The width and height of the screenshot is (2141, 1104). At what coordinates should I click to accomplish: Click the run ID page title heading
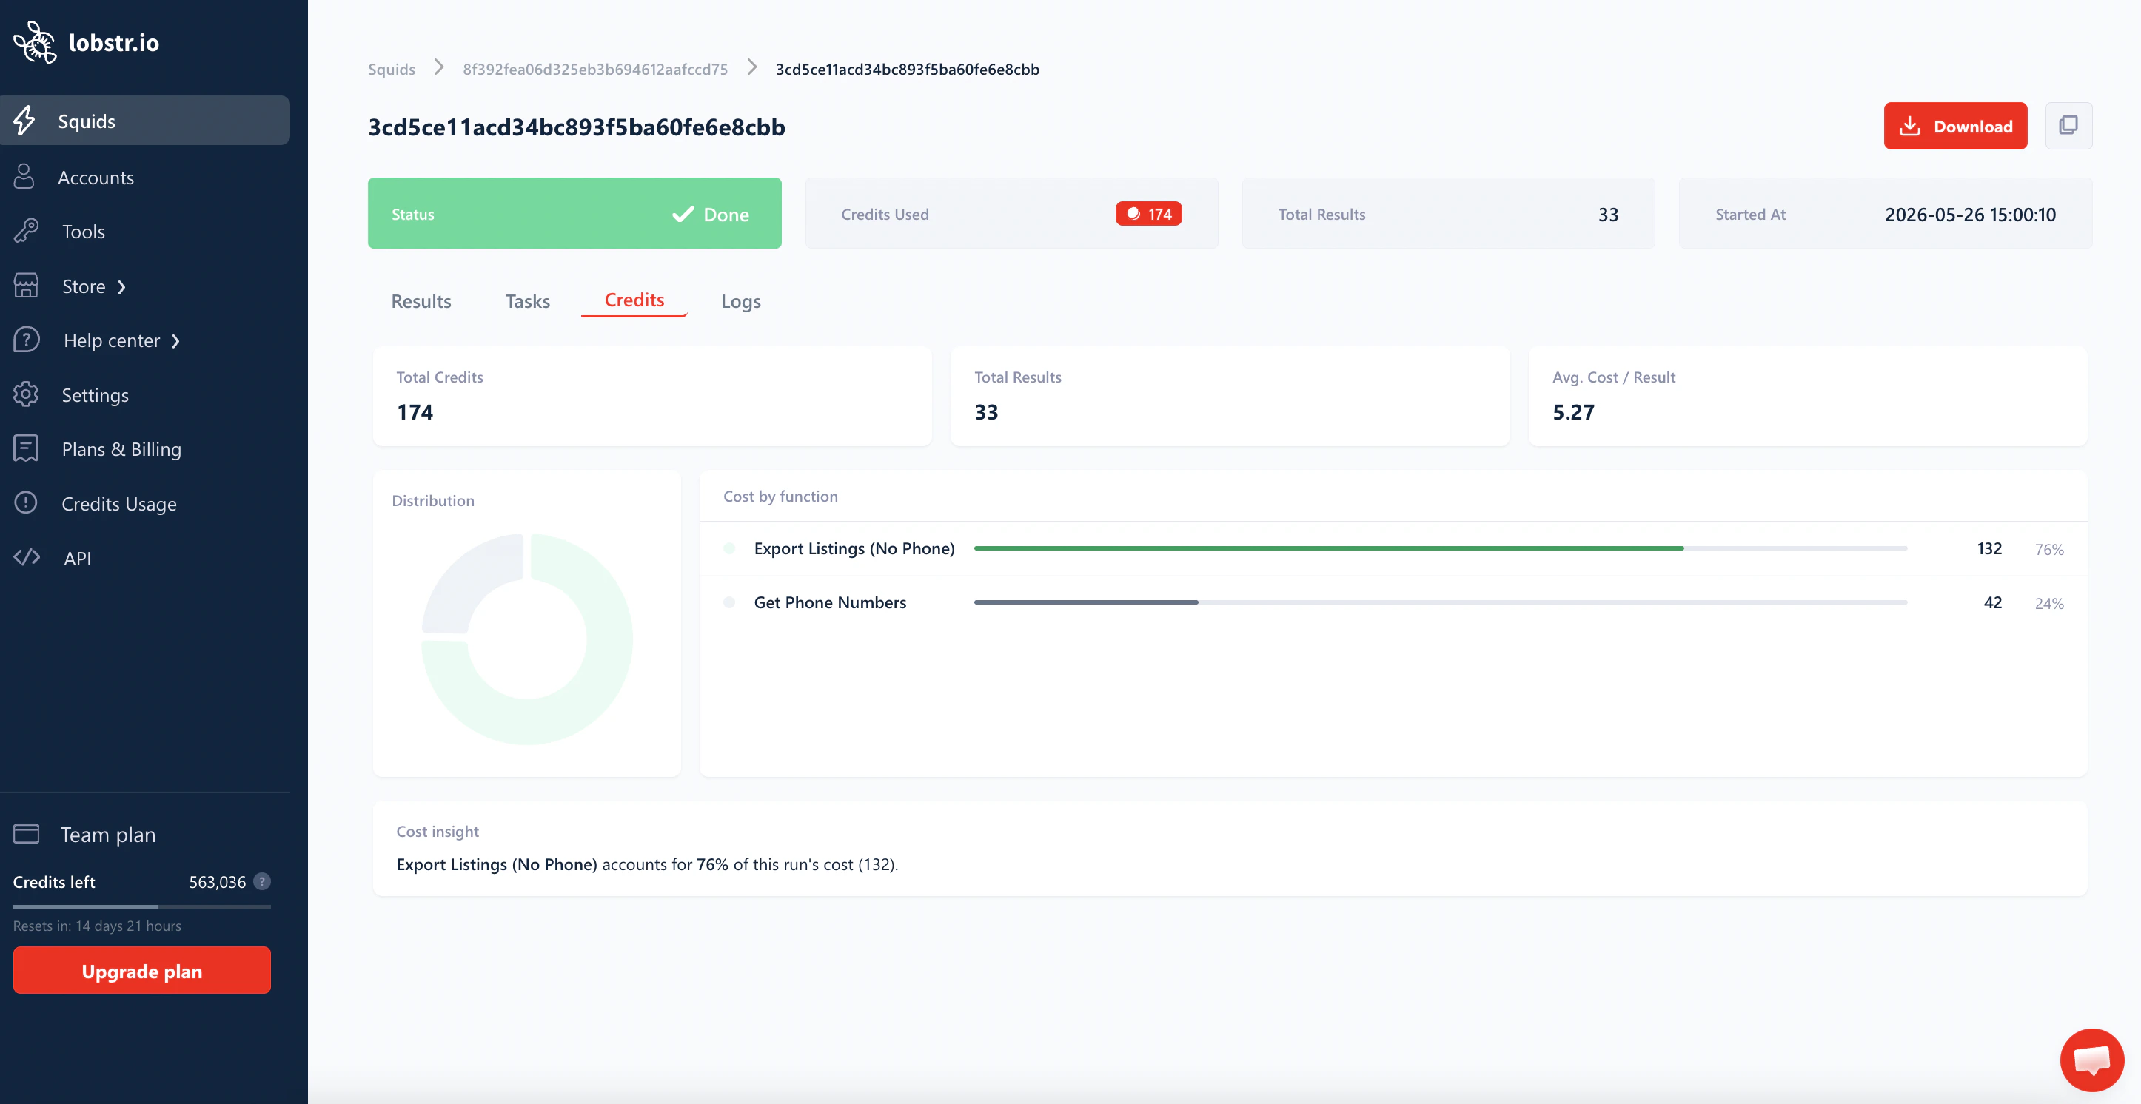coord(576,127)
